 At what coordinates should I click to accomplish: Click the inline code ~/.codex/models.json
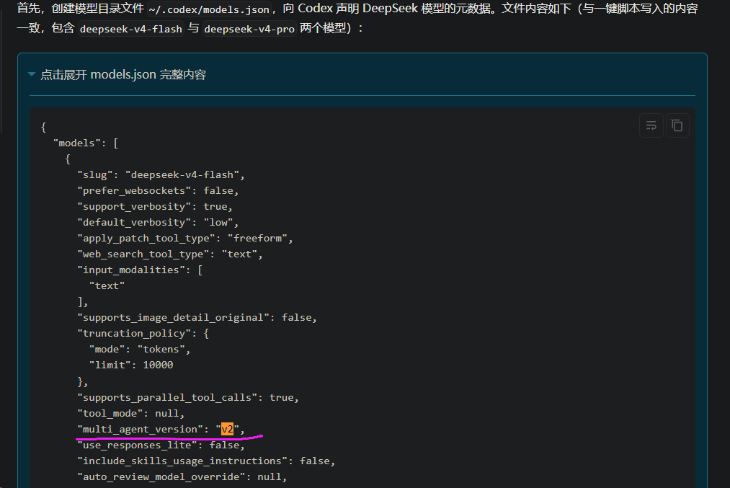(209, 9)
